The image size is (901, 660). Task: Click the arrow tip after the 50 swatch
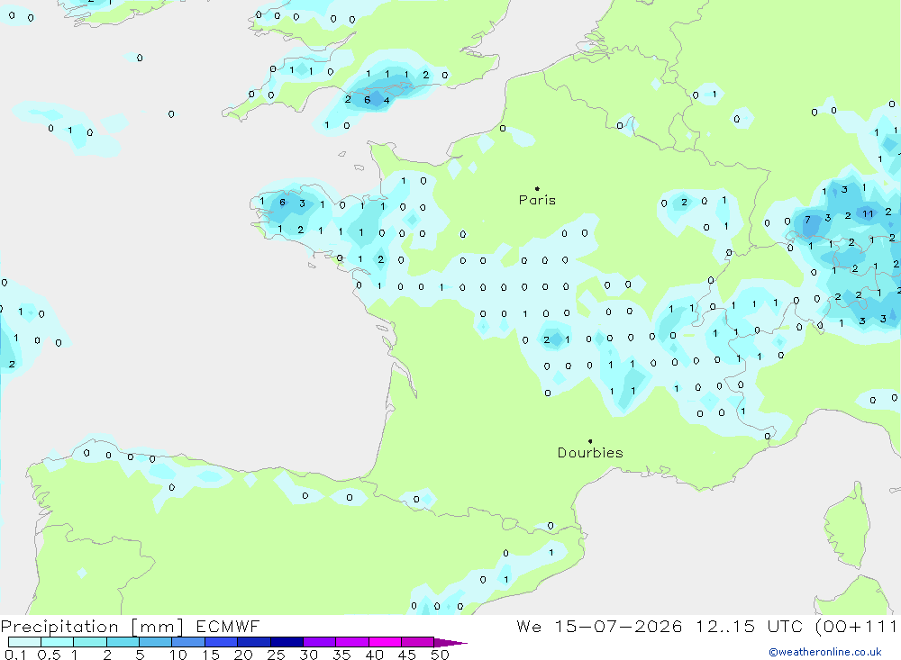point(451,642)
